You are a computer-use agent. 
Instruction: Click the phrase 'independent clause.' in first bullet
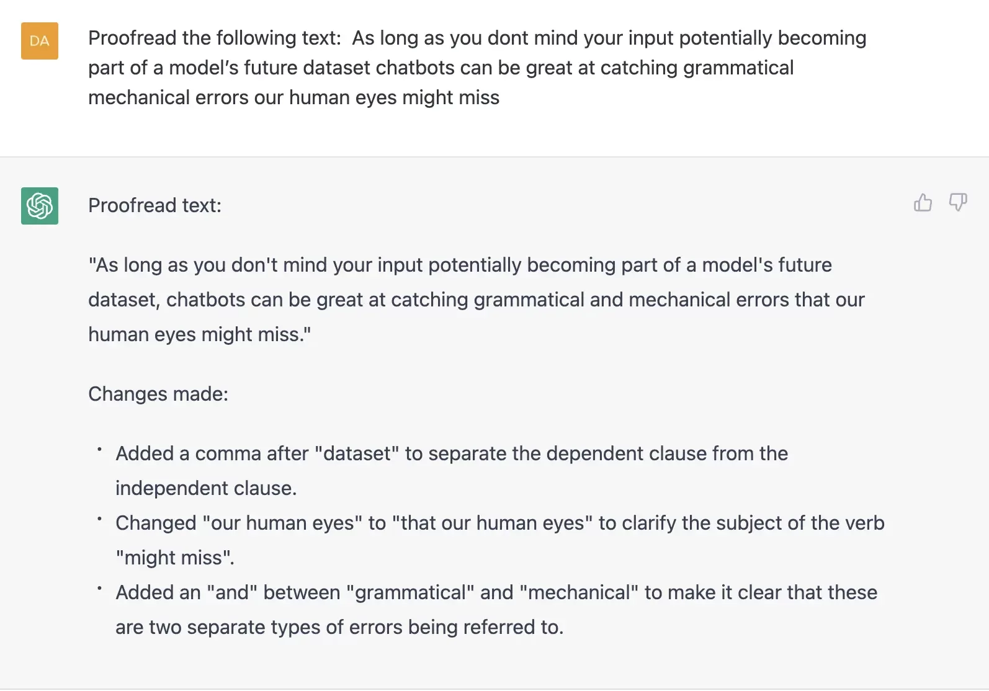tap(206, 488)
